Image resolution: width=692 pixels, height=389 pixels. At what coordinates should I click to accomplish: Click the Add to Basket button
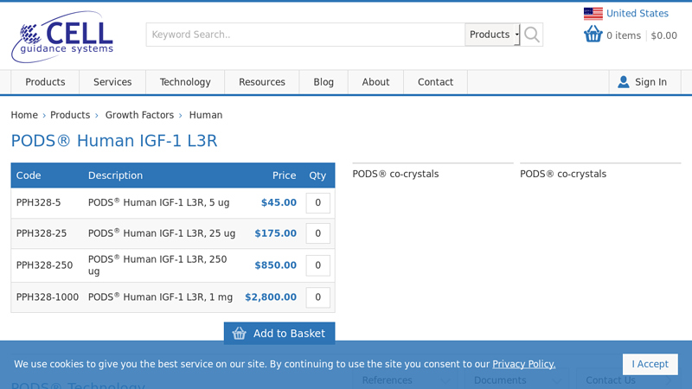[x=279, y=334]
